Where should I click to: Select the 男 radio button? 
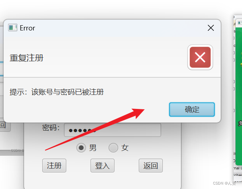pyautogui.click(x=81, y=148)
